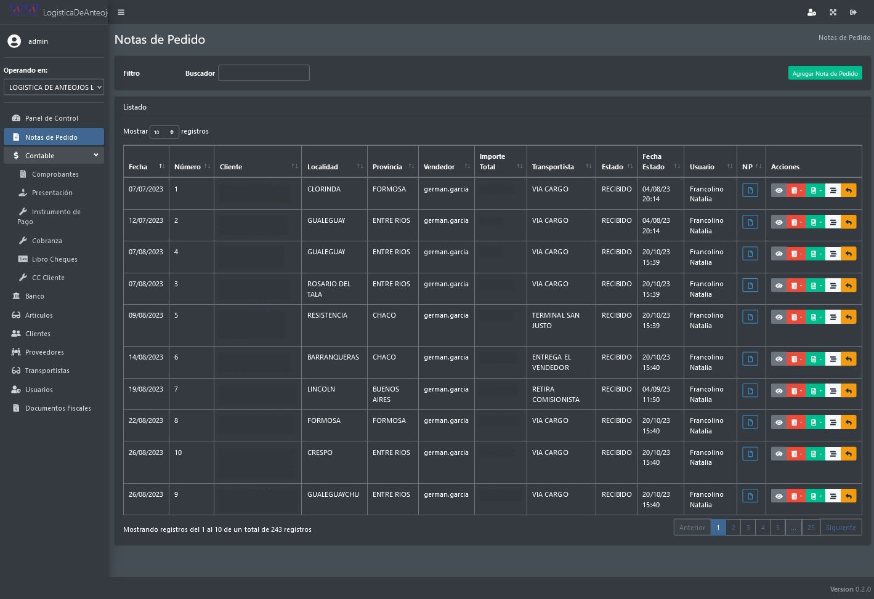Go to Documentos Fiscales in sidebar
The width and height of the screenshot is (874, 599).
click(x=58, y=408)
